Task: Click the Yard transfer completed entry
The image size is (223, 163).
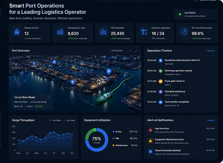Action: pyautogui.click(x=181, y=103)
